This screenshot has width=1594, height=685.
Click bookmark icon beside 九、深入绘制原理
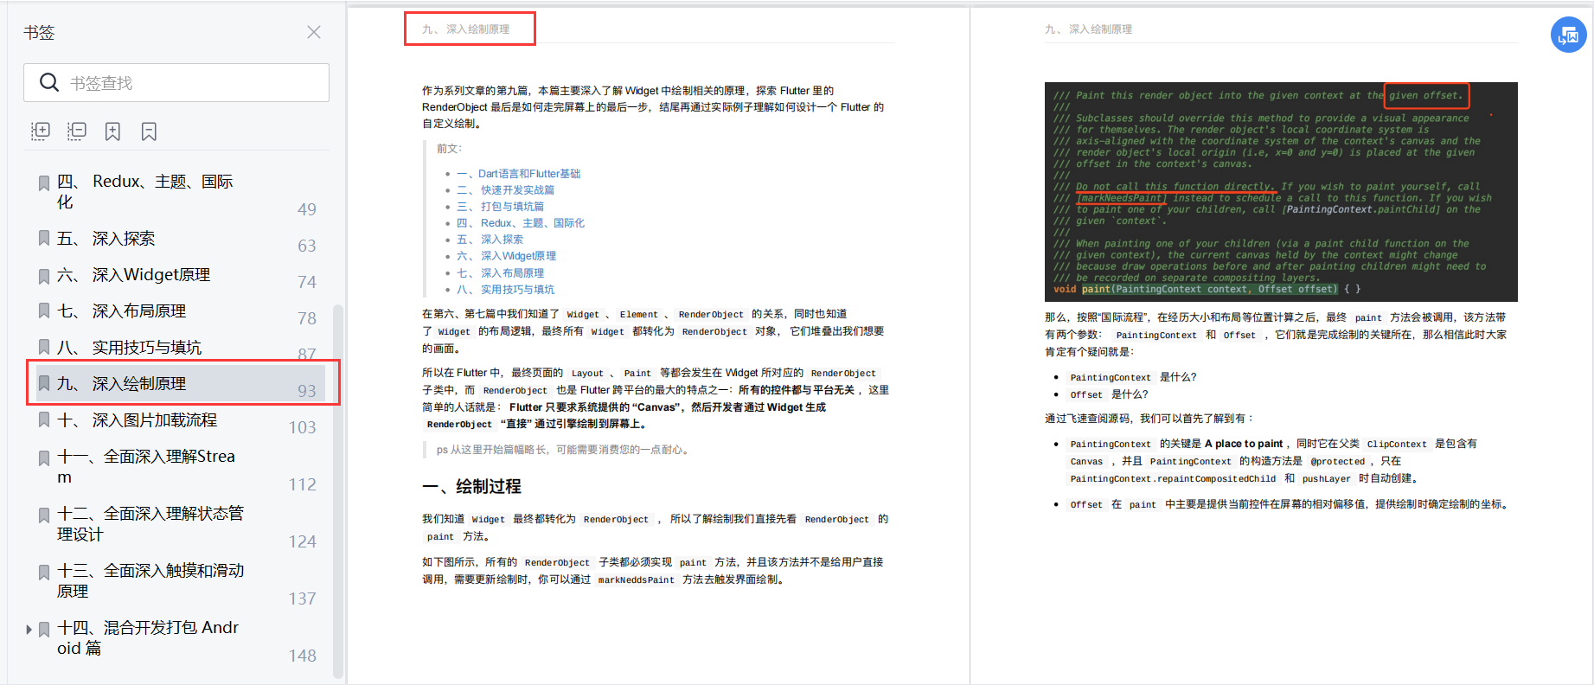pos(44,384)
